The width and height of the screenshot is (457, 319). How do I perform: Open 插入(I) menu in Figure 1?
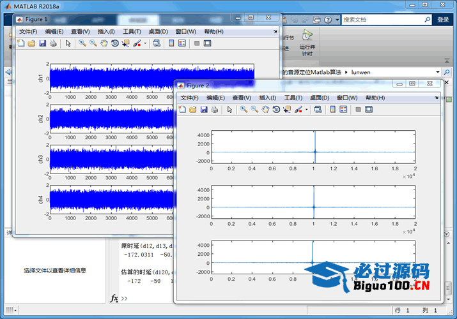106,31
